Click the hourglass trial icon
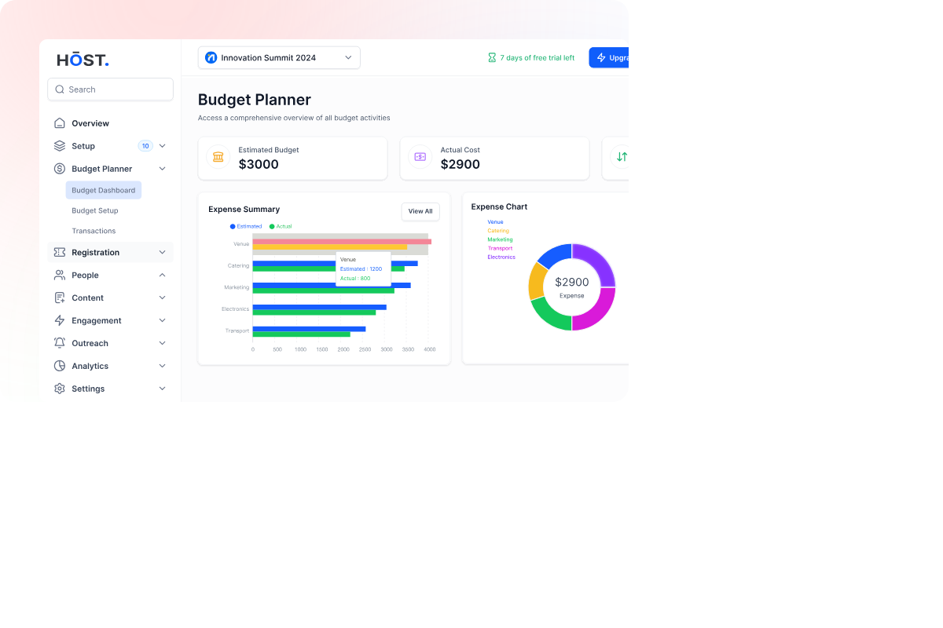The height and width of the screenshot is (628, 943). [492, 57]
